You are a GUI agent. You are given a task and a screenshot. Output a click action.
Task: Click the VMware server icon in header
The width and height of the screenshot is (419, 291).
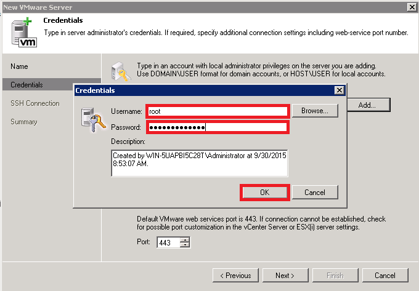pos(24,33)
